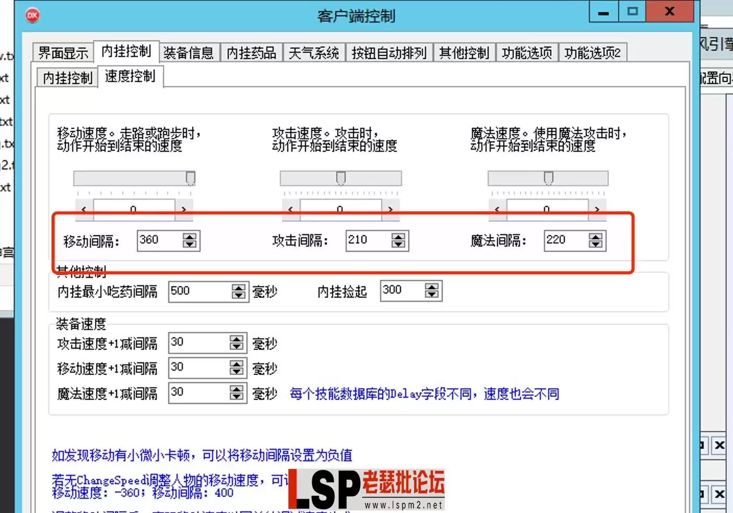Minimize the 客户端控制 window
733x513 pixels.
[604, 11]
